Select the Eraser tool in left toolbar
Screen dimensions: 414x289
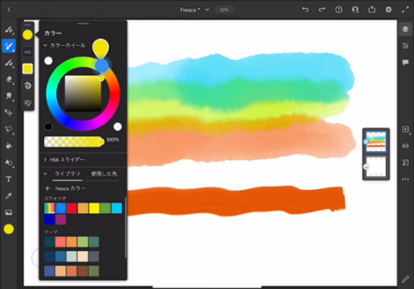coord(9,79)
